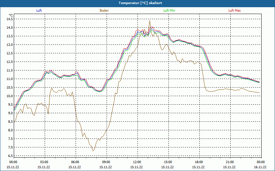275x171 pixels.
Task: Click the 18:00 time axis label
Action: click(x=199, y=162)
